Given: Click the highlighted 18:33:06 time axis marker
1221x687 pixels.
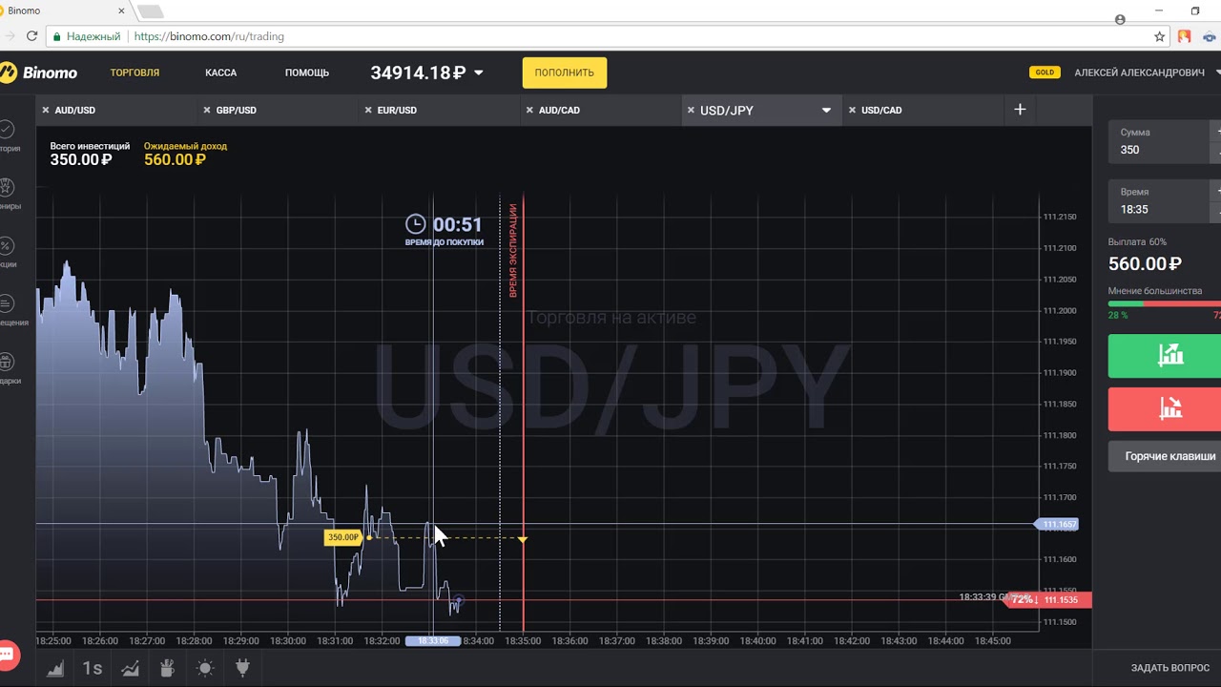Looking at the screenshot, I should (433, 641).
